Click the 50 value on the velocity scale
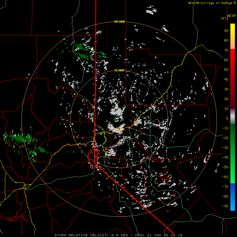The image size is (237, 237). point(226,70)
